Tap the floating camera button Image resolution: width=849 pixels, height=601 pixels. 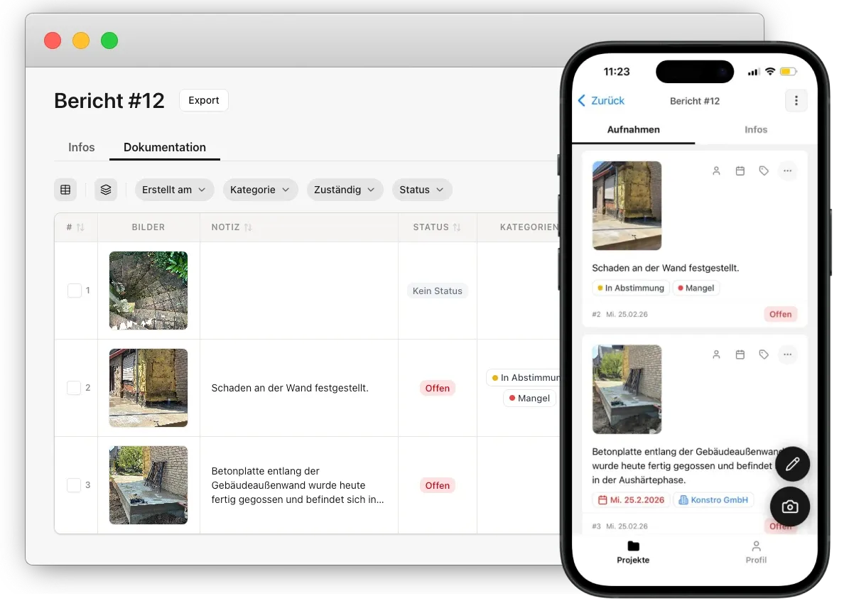point(789,507)
